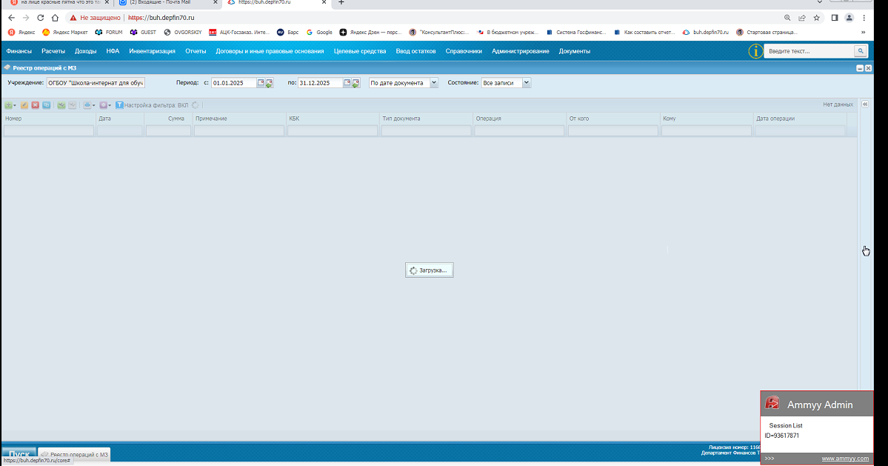This screenshot has width=888, height=466.
Task: Open tab search chevron at top right
Action: pyautogui.click(x=819, y=2)
